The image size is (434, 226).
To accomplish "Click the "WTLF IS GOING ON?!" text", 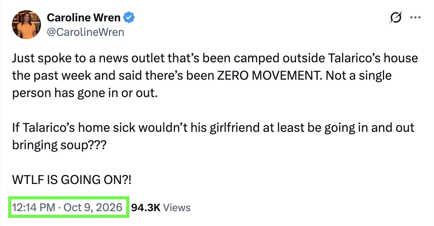I will 72,180.
